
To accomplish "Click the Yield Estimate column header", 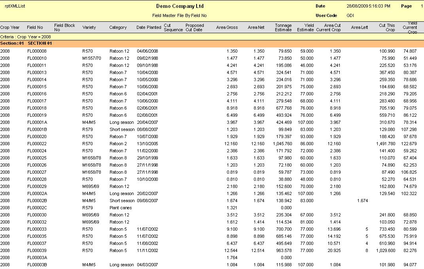I will click(305, 27).
